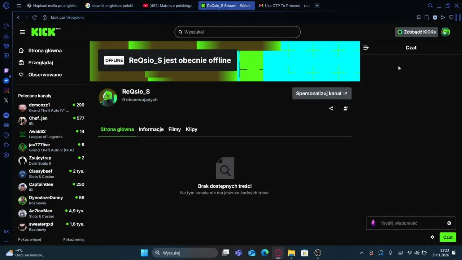
Task: Click the Wyślij wiadomość chat input
Action: (411, 223)
